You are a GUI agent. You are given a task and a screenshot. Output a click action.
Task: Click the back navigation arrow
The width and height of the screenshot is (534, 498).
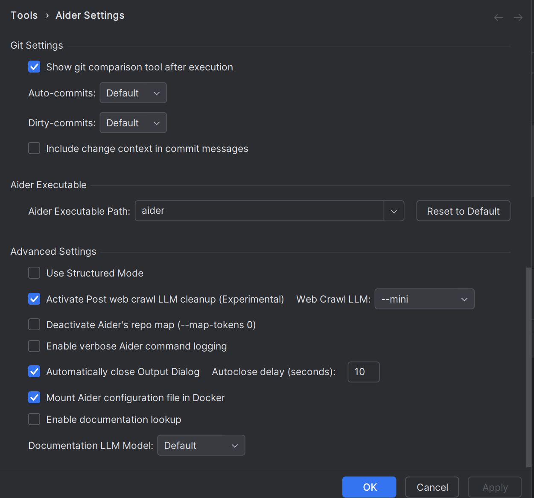tap(498, 17)
